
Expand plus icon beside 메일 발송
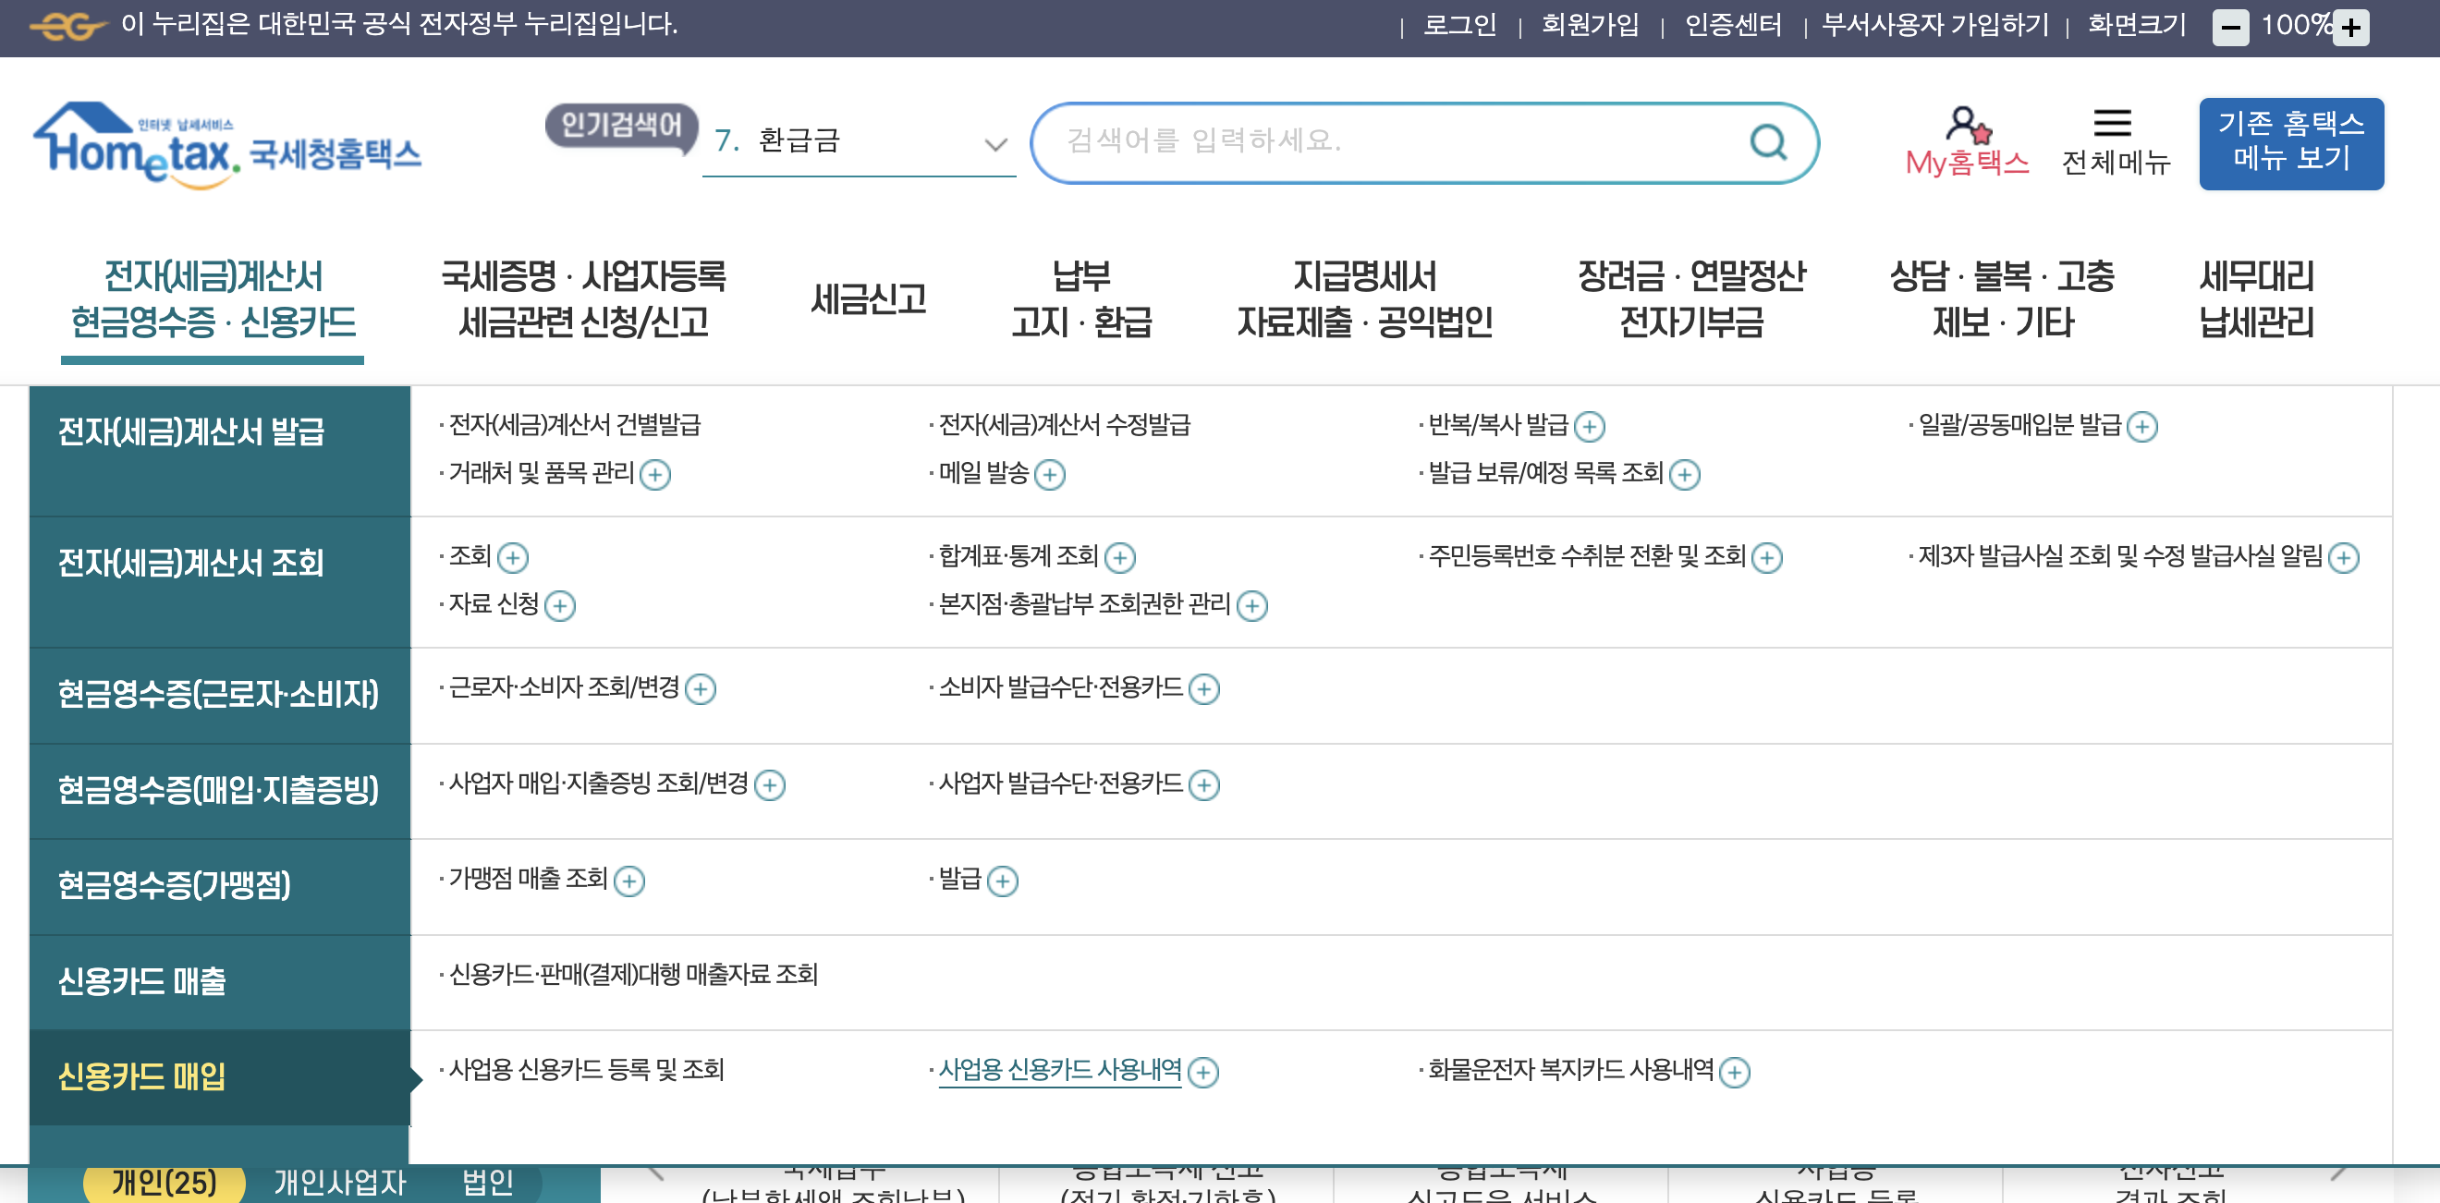[1049, 475]
